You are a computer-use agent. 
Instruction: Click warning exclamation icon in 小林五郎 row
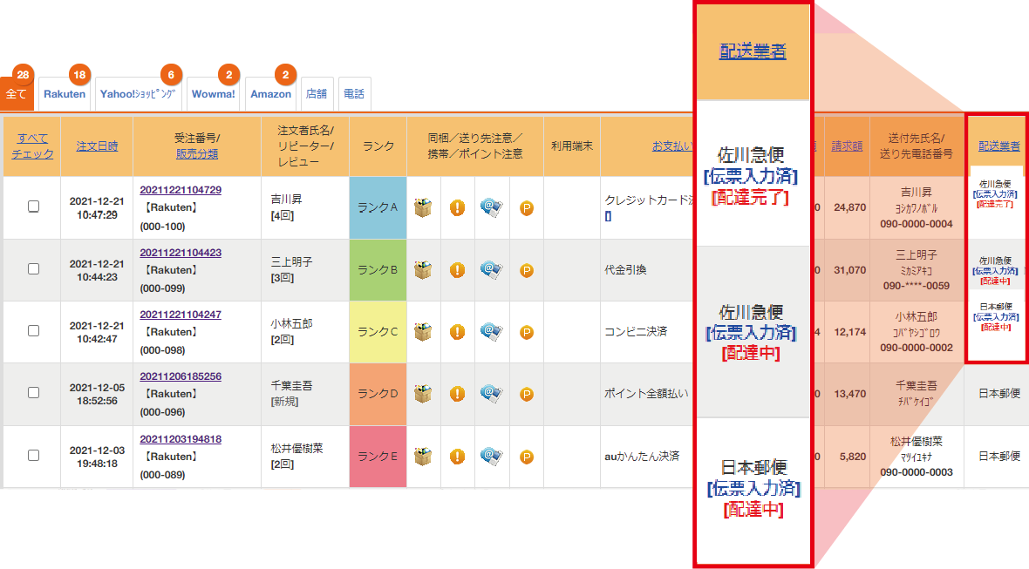[458, 332]
